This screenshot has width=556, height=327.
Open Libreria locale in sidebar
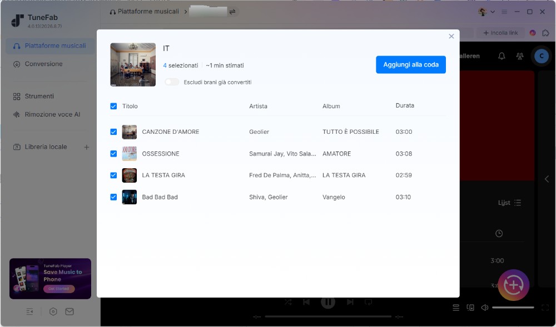(46, 147)
